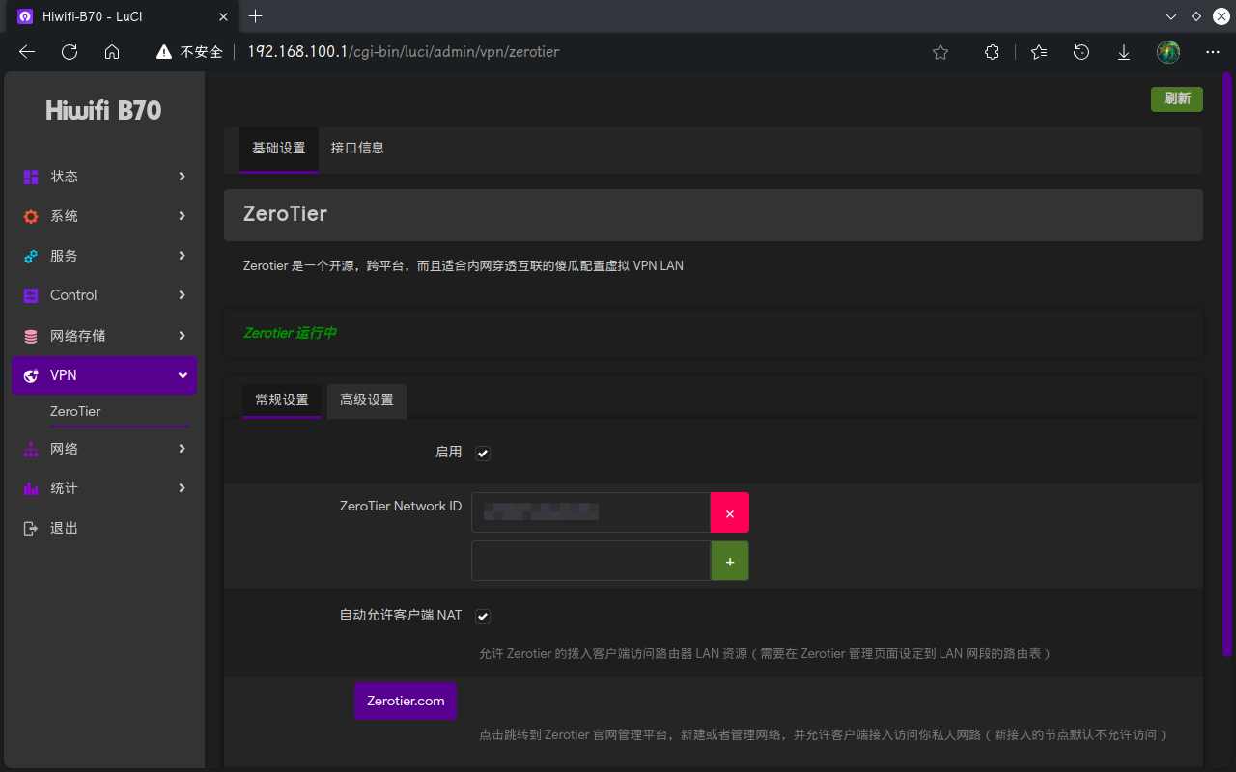Expand the 网络 menu chevron
Image resolution: width=1236 pixels, height=772 pixels.
(182, 449)
